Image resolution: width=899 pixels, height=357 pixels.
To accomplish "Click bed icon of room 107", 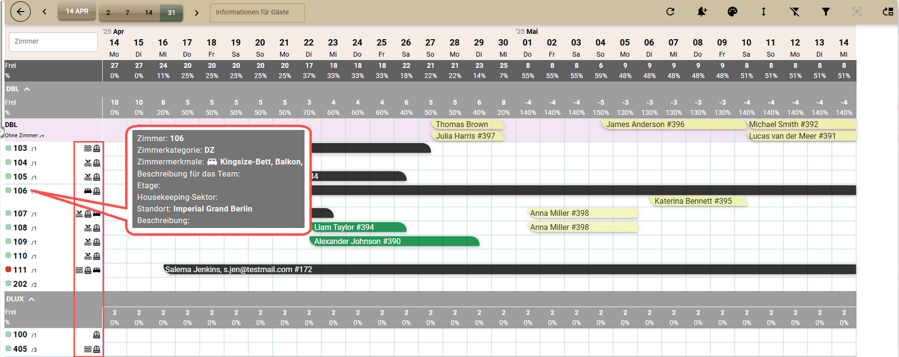I will [96, 214].
